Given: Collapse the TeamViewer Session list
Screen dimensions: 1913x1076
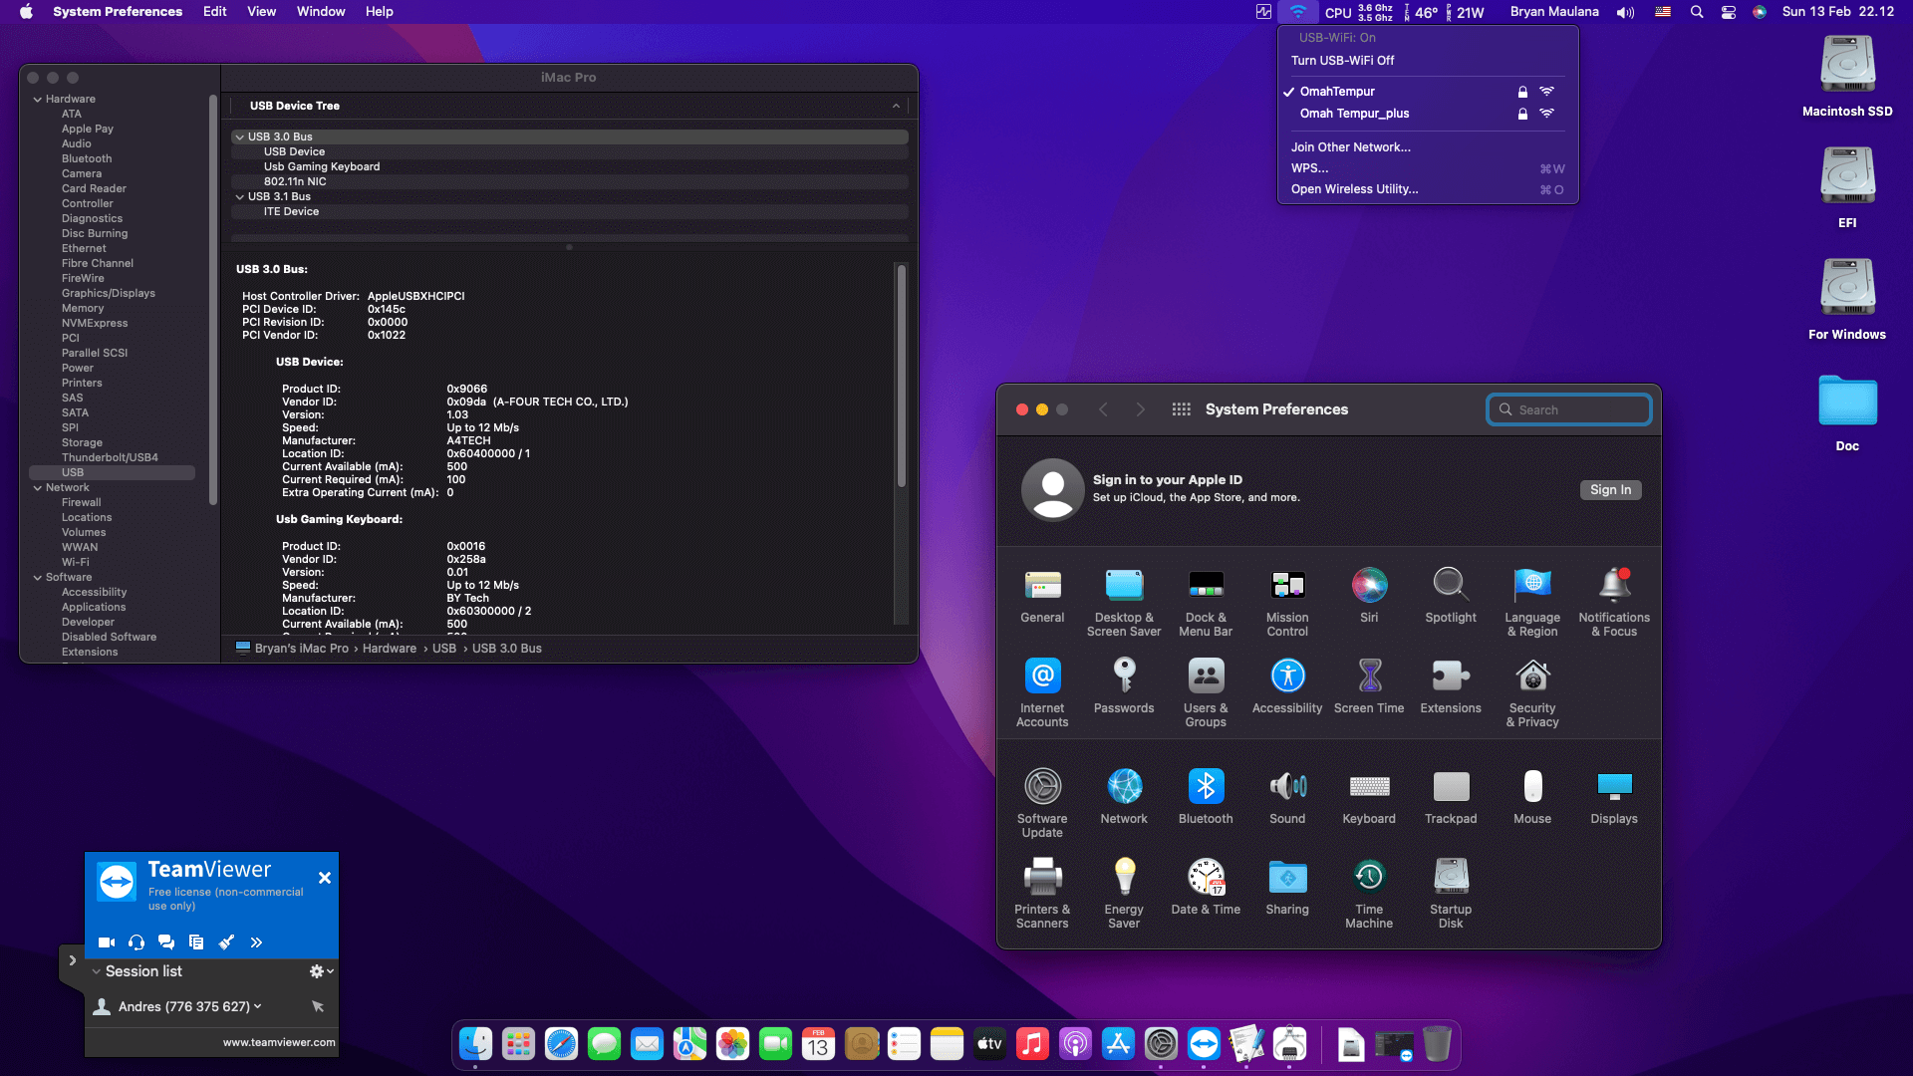Looking at the screenshot, I should pos(97,971).
